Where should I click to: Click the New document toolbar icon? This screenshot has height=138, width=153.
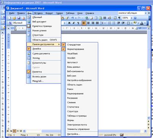[x=10, y=18]
